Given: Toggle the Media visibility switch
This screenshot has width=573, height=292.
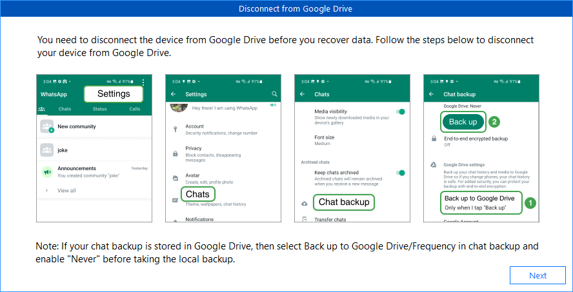Looking at the screenshot, I should (400, 112).
